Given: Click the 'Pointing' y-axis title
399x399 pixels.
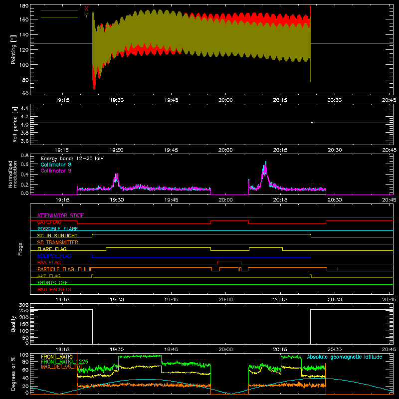Looking at the screenshot, I should pos(13,49).
